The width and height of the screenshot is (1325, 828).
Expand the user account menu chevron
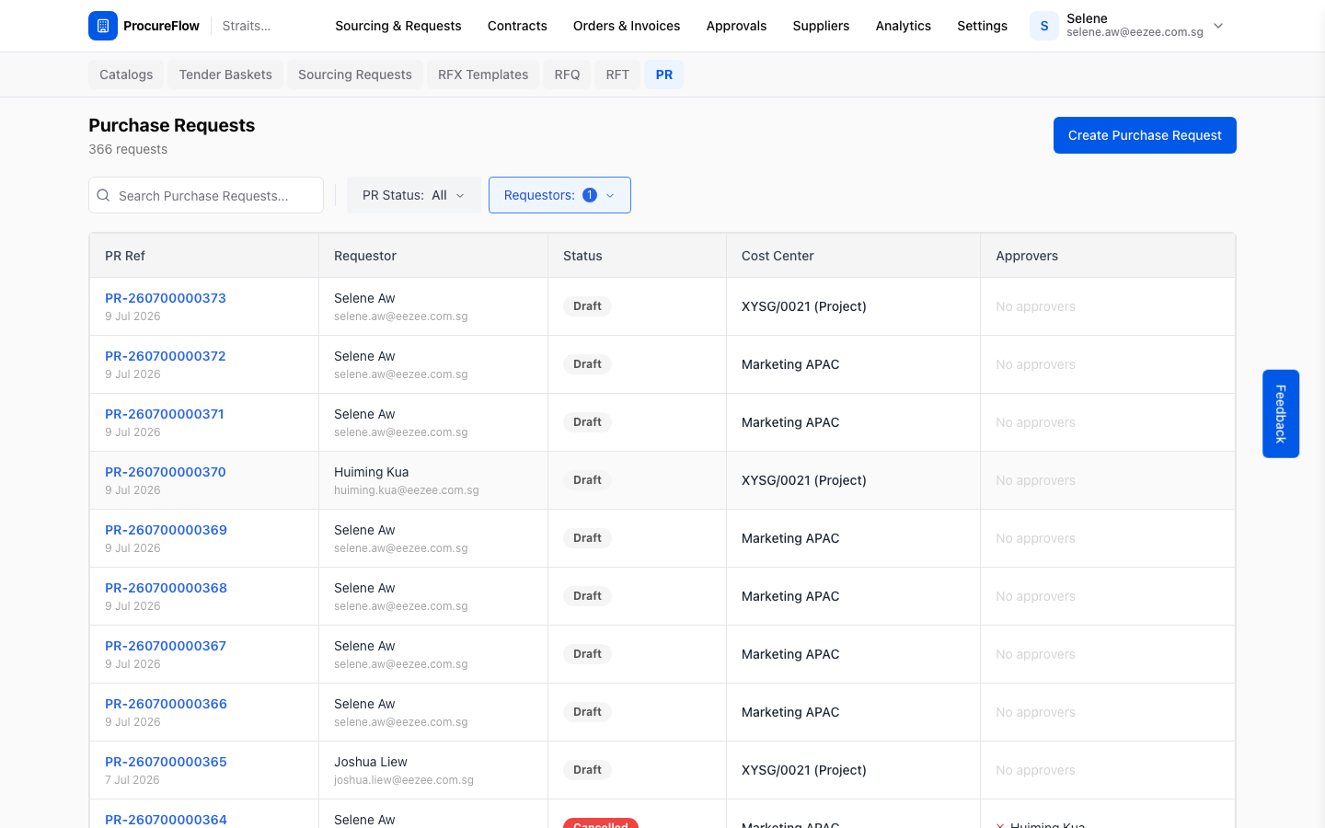tap(1218, 26)
